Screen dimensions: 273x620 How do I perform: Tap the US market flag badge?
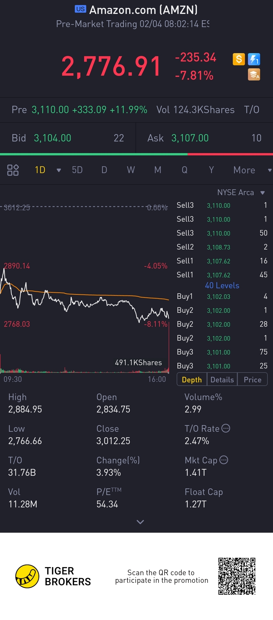pyautogui.click(x=80, y=9)
